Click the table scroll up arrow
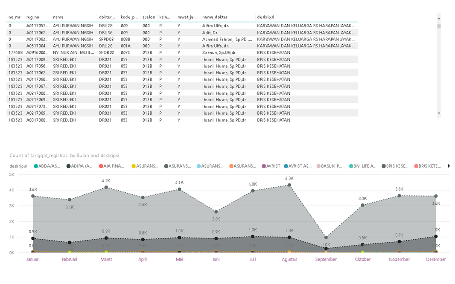 click(439, 18)
